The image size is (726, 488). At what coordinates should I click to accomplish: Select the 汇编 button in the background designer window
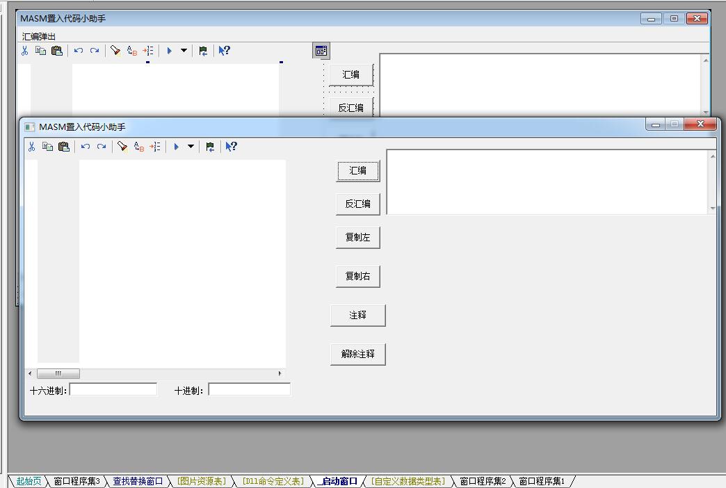[351, 74]
